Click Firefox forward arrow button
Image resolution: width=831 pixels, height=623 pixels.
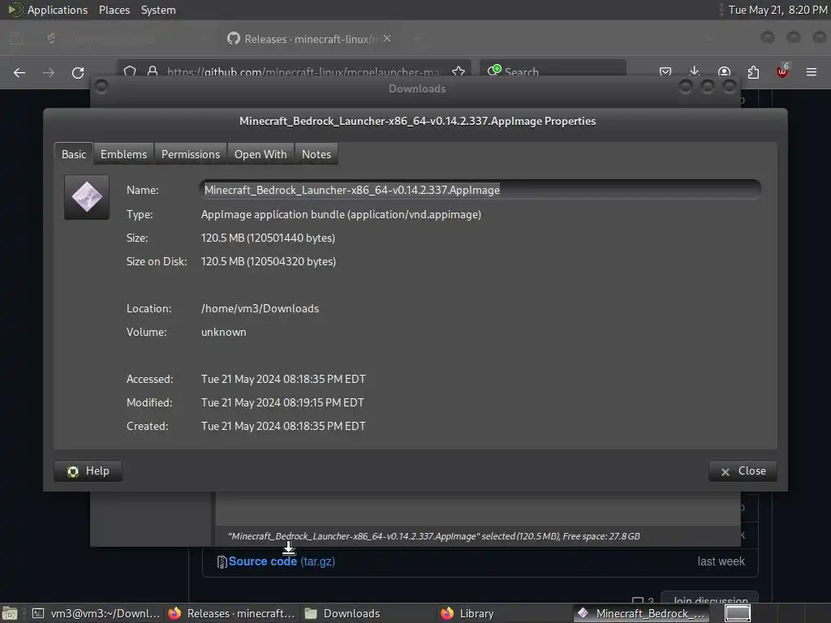click(x=49, y=72)
